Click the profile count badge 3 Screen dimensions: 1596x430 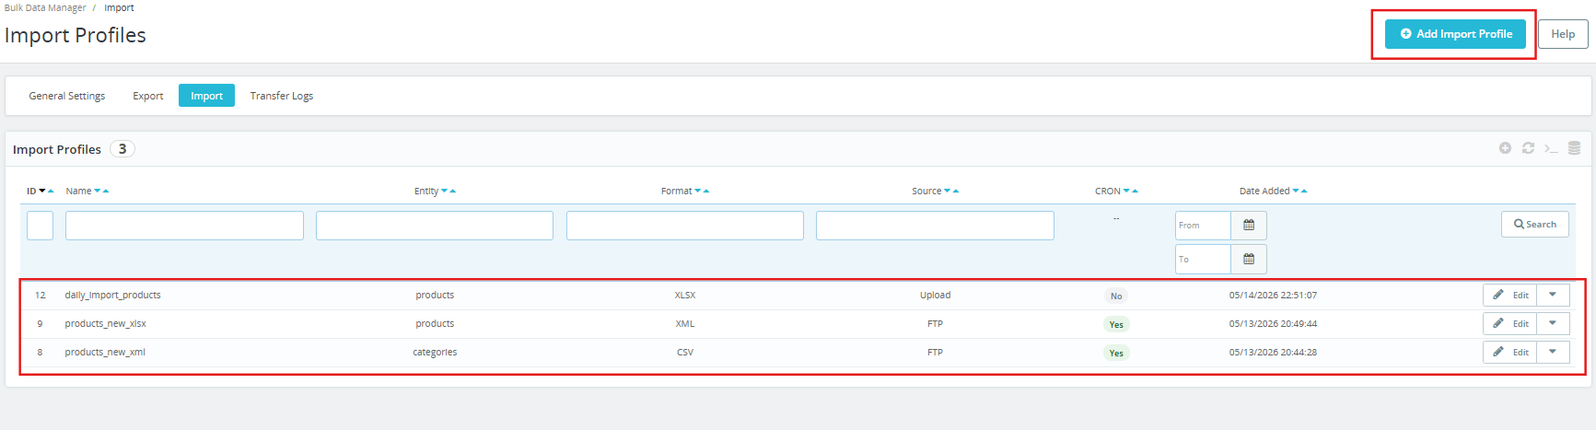point(122,149)
